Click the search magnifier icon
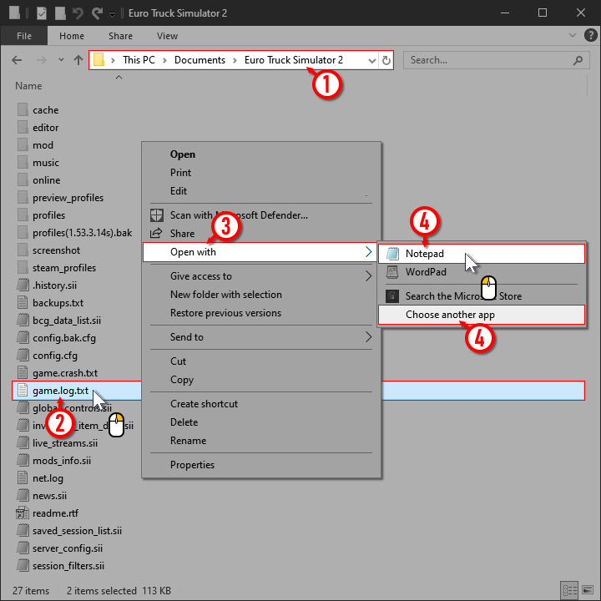This screenshot has height=601, width=601. (x=578, y=60)
